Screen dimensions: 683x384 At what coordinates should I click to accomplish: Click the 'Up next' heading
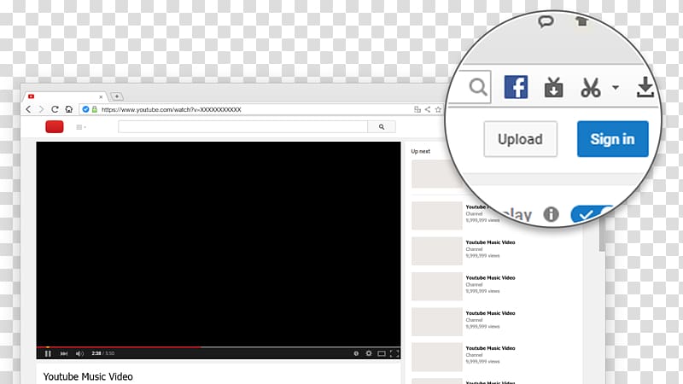tap(420, 151)
